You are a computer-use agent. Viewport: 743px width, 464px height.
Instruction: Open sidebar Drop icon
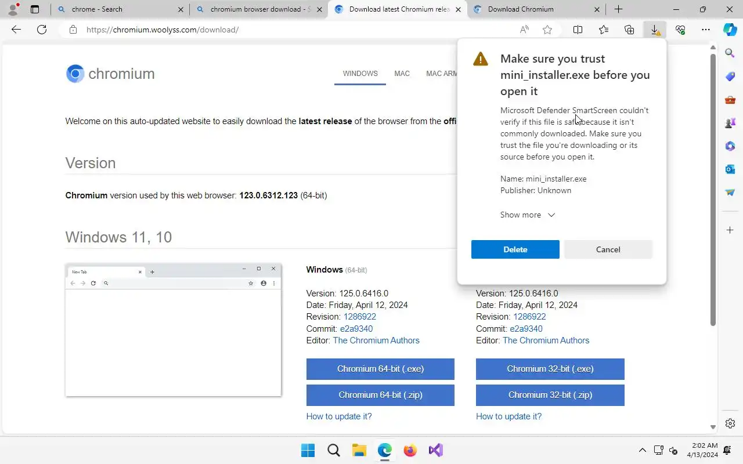pyautogui.click(x=730, y=193)
